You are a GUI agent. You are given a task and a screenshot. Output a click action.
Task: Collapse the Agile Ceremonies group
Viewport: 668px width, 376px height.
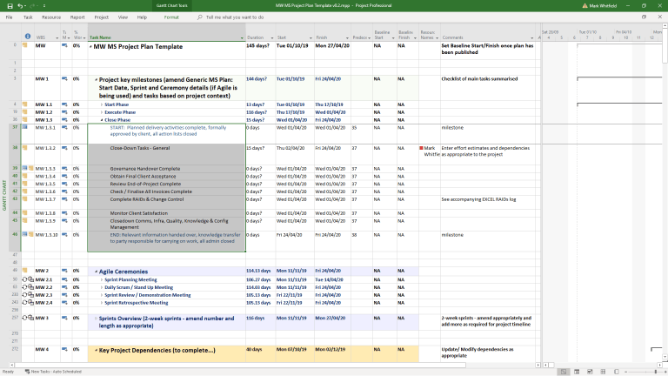tap(97, 272)
